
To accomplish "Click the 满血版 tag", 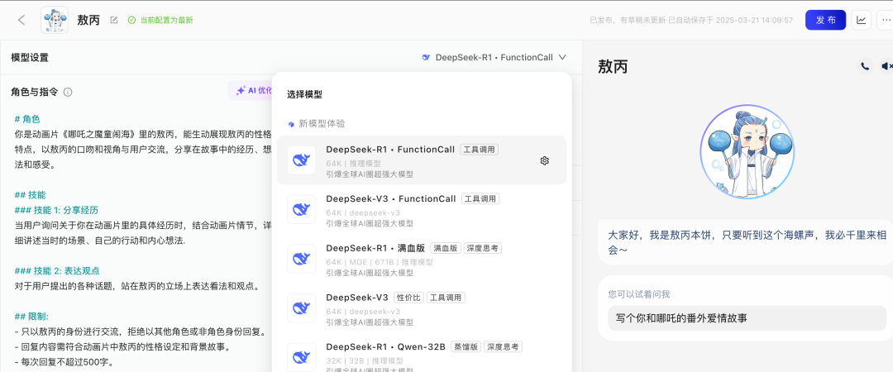I will 445,248.
